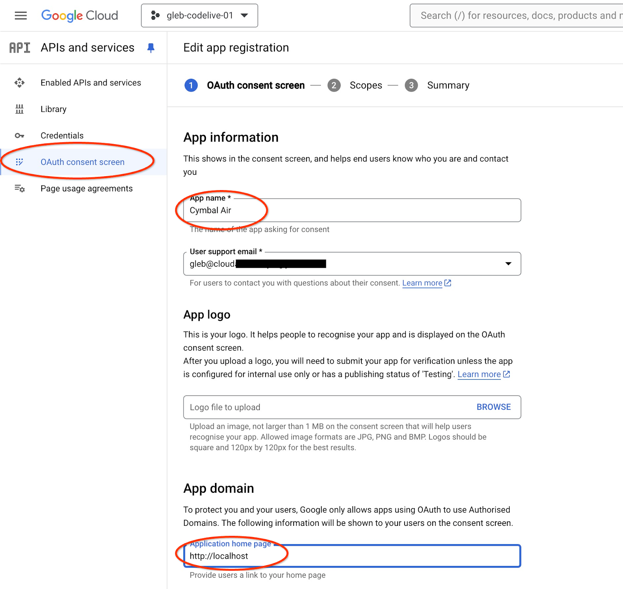Focus the Application home page field
623x589 pixels.
point(352,556)
